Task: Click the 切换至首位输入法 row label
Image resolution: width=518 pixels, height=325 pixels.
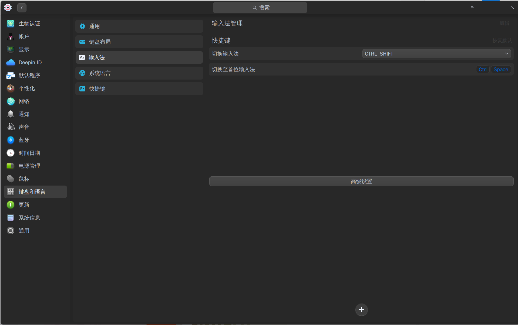Action: point(233,69)
